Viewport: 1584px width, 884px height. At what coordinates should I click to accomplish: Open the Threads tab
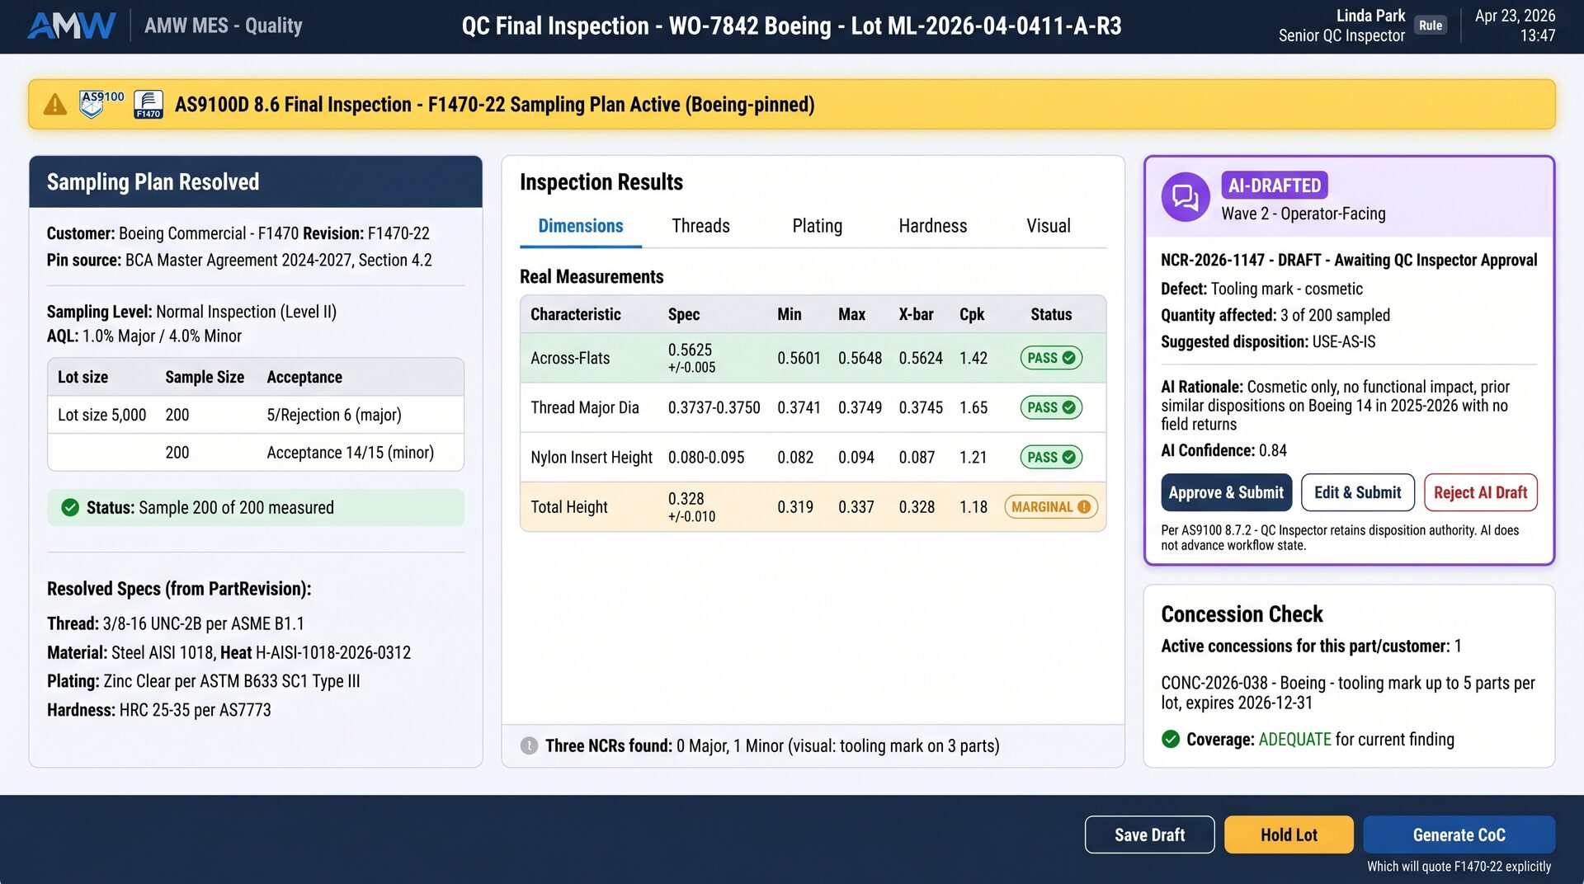[x=700, y=226]
